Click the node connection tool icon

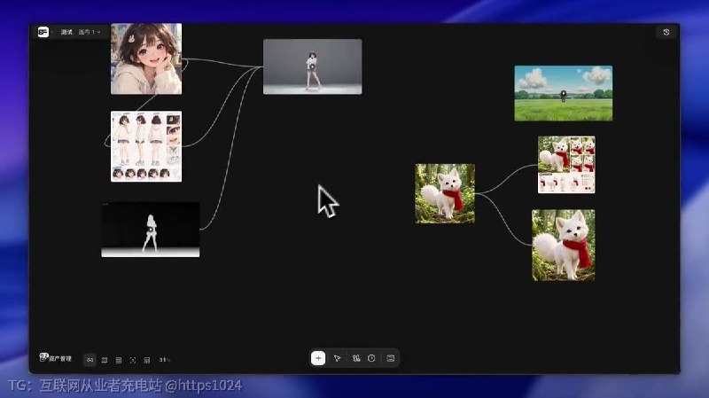click(x=356, y=358)
